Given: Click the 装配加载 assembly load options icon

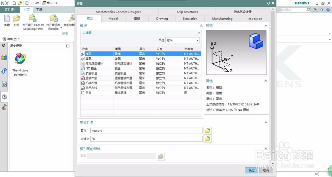Looking at the screenshot, I should (72, 19).
